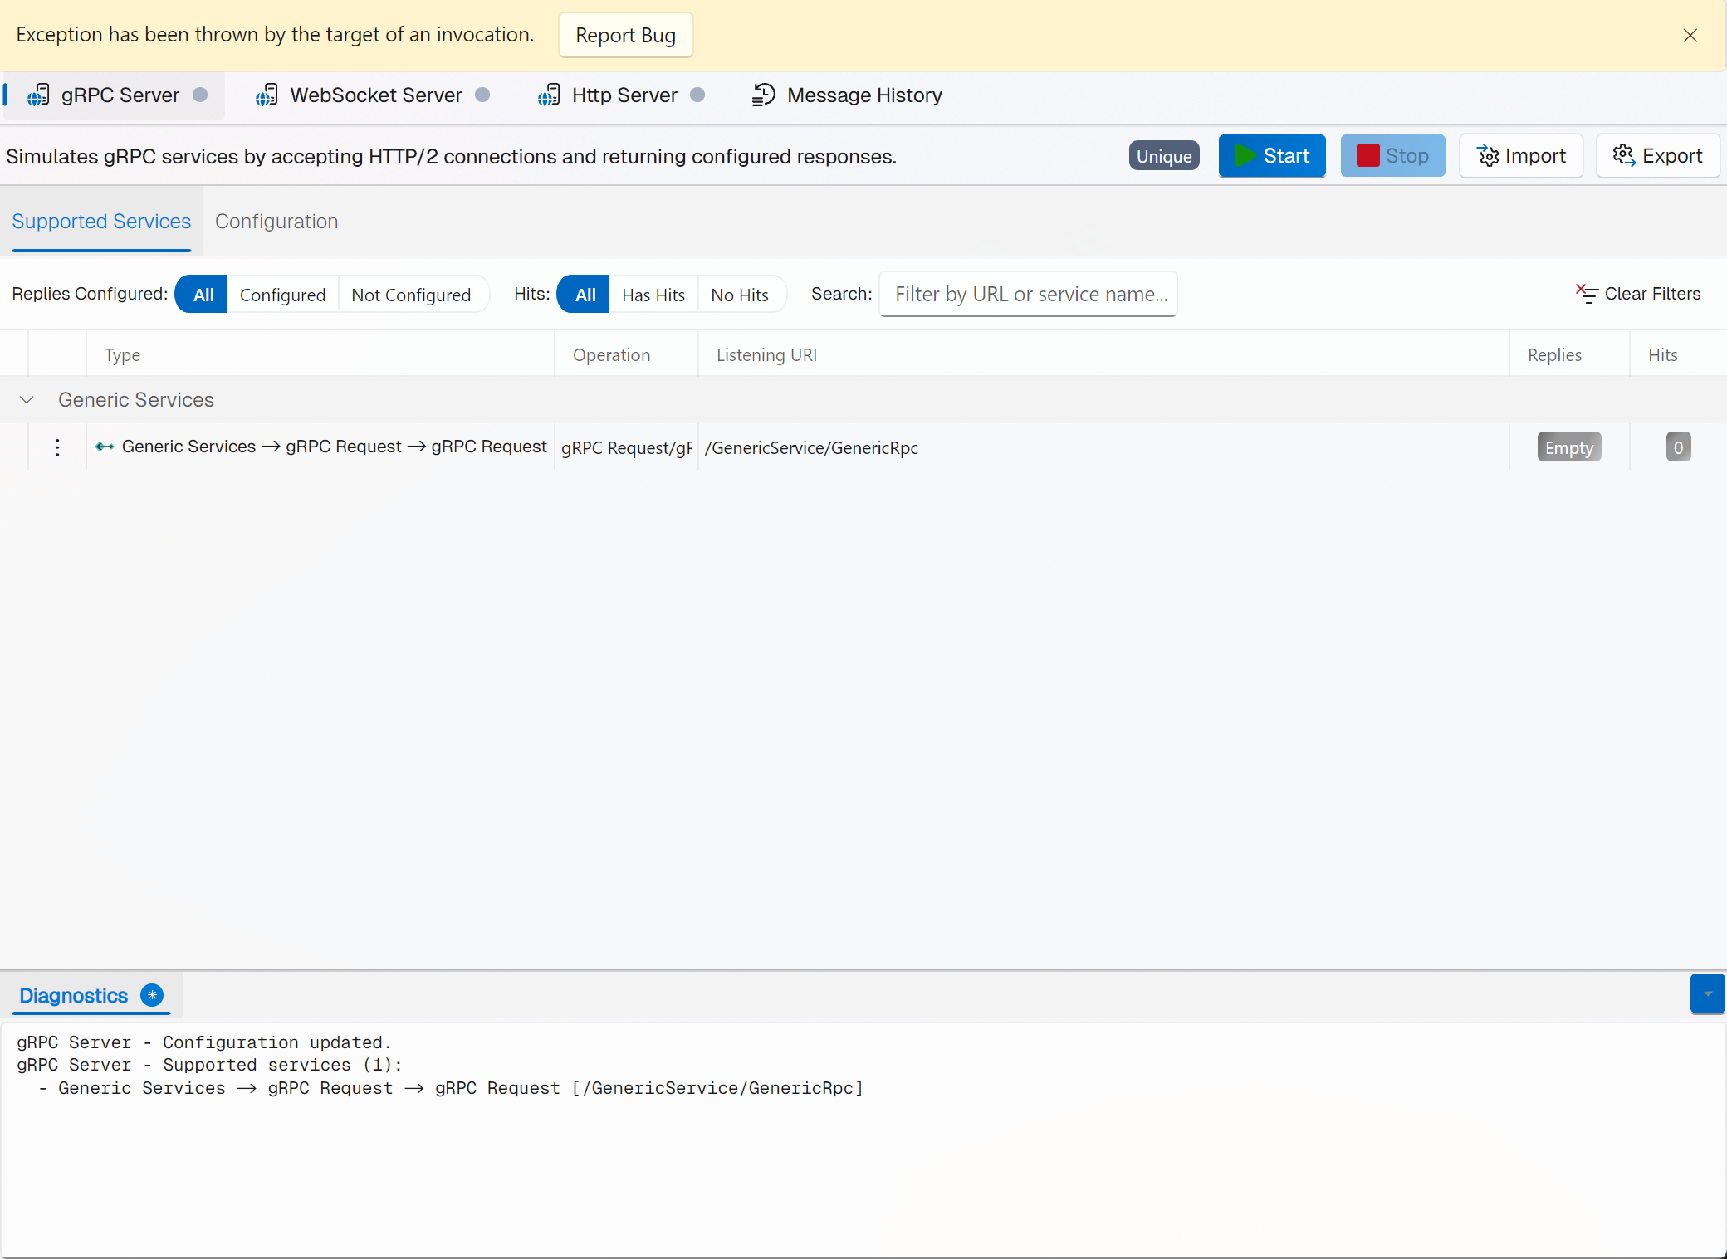The height and width of the screenshot is (1259, 1727).
Task: Start the gRPC server
Action: point(1272,156)
